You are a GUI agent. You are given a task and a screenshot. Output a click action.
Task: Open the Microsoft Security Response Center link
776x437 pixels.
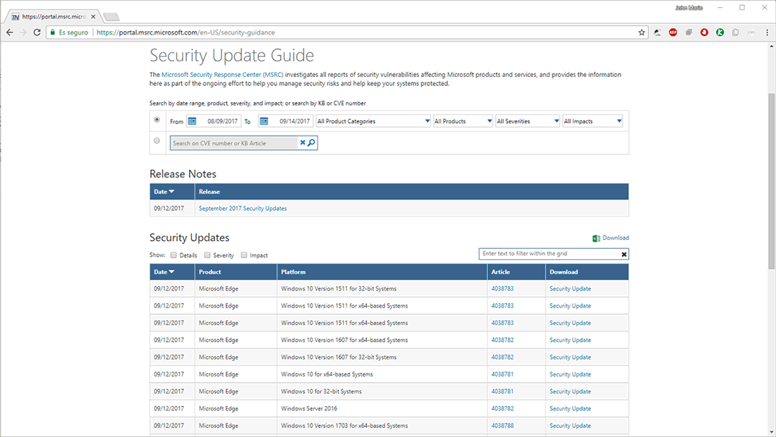(x=222, y=75)
